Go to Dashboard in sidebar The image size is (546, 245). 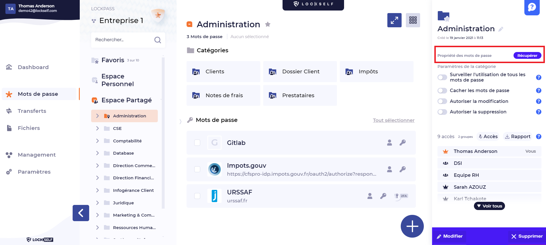click(x=33, y=67)
